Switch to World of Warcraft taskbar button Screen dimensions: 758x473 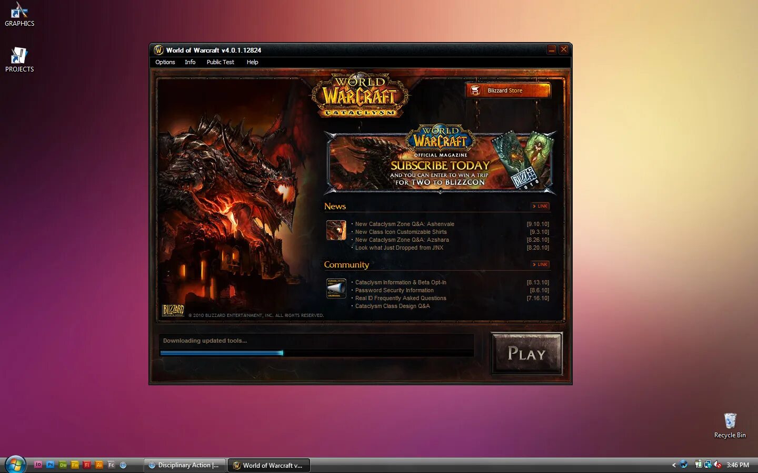pyautogui.click(x=269, y=465)
